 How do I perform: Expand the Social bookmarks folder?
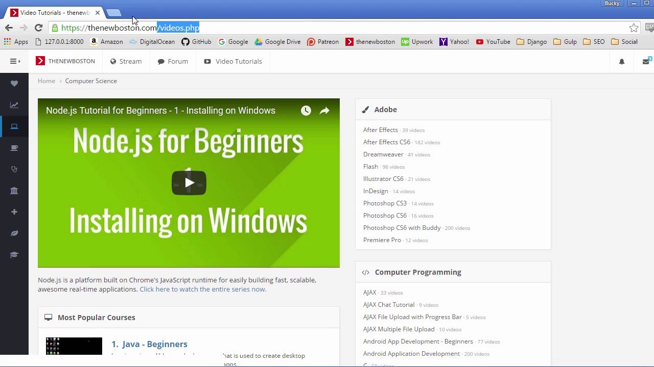pyautogui.click(x=624, y=42)
